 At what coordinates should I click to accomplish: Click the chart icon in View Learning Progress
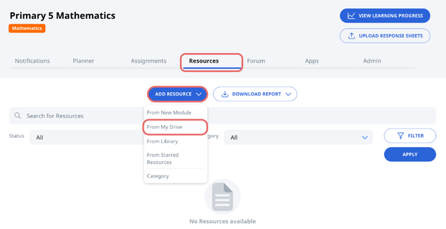pos(352,16)
